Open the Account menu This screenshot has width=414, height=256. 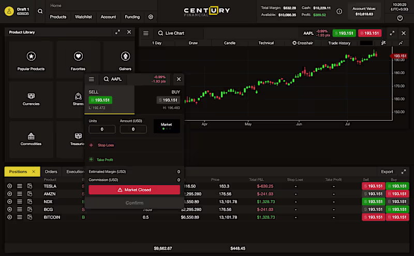(108, 17)
